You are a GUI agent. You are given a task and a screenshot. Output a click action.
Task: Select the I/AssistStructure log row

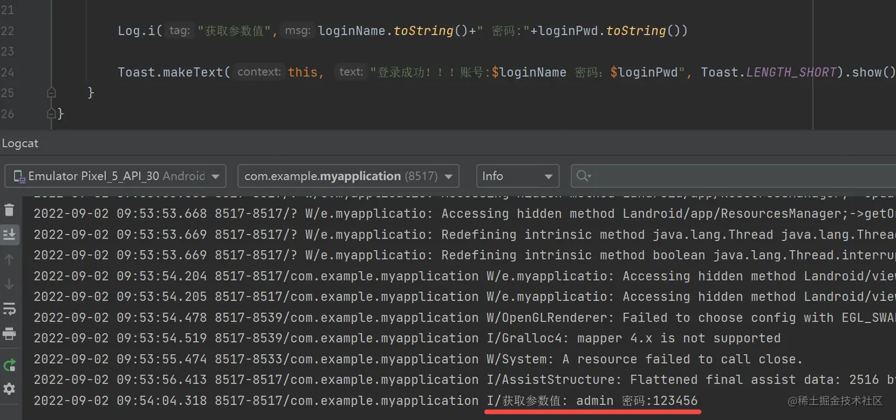pos(465,380)
